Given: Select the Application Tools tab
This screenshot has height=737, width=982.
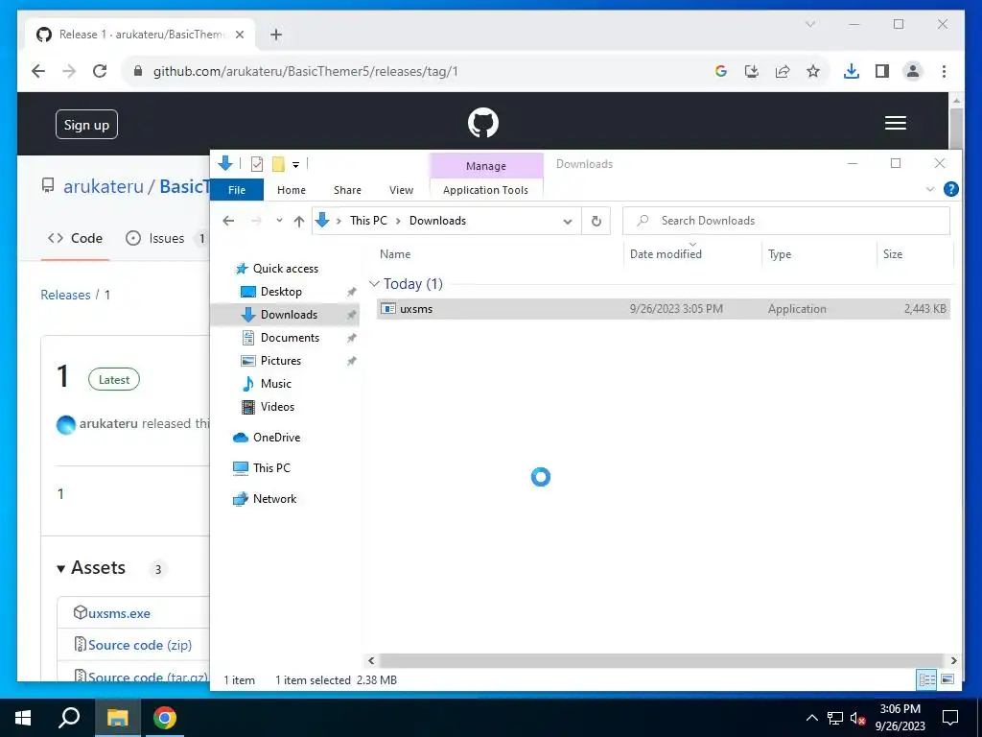Looking at the screenshot, I should [x=485, y=190].
